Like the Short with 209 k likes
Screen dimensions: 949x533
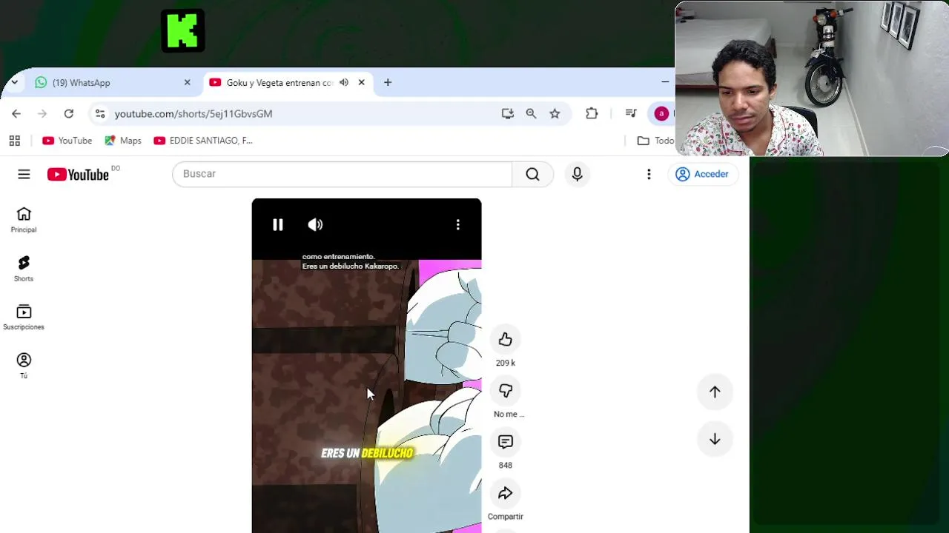click(x=506, y=339)
